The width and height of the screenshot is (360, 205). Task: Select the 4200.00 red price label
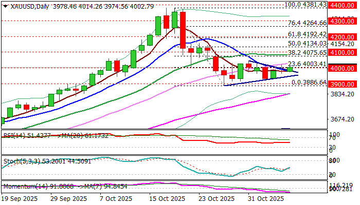coord(343,37)
